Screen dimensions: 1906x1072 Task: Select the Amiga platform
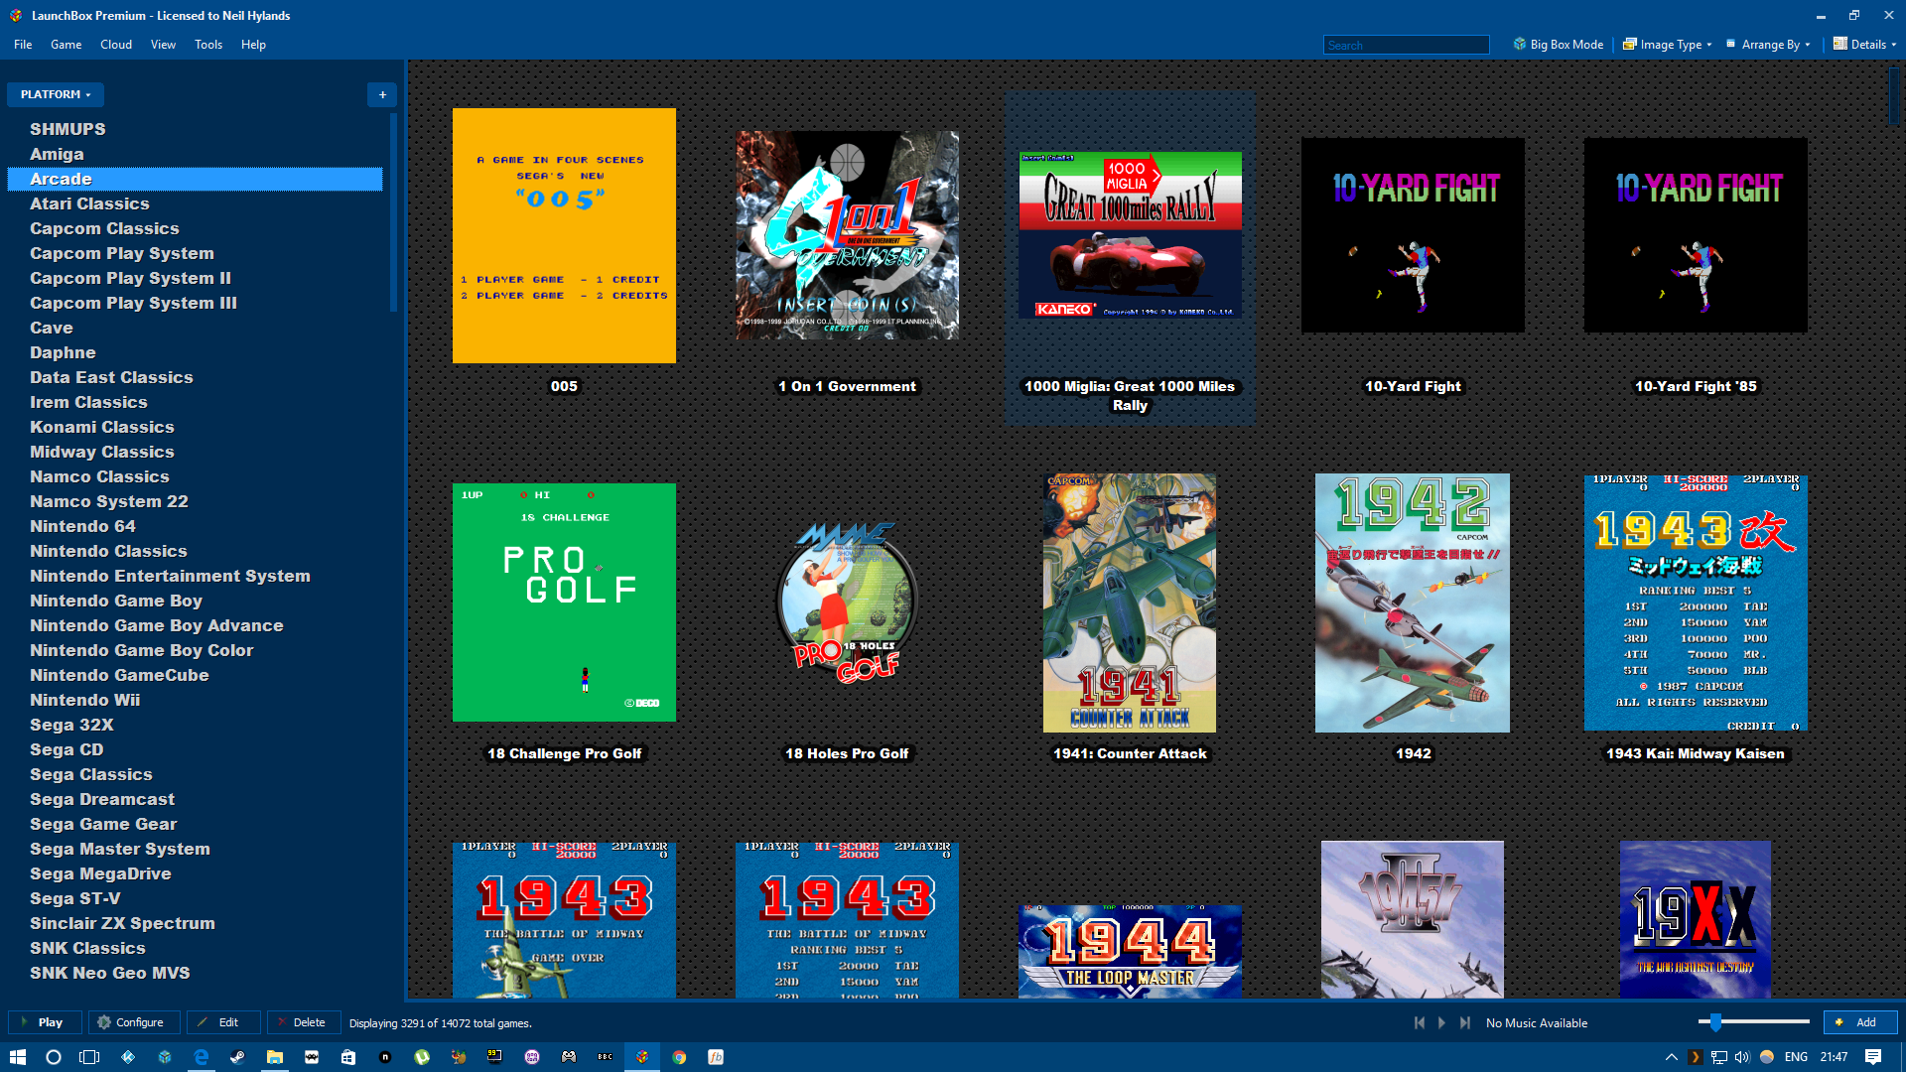(57, 154)
